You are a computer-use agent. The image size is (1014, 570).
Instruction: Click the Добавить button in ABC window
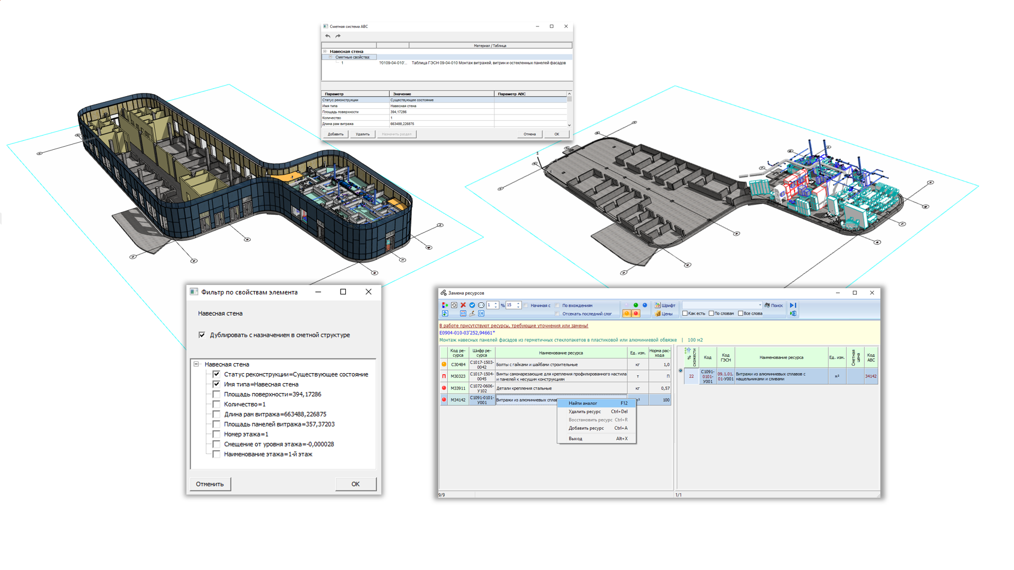[335, 134]
